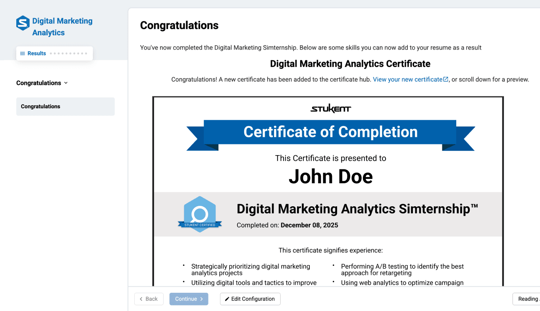Click 'Performing A/B testing' bullet text
The height and width of the screenshot is (311, 540).
pyautogui.click(x=402, y=270)
